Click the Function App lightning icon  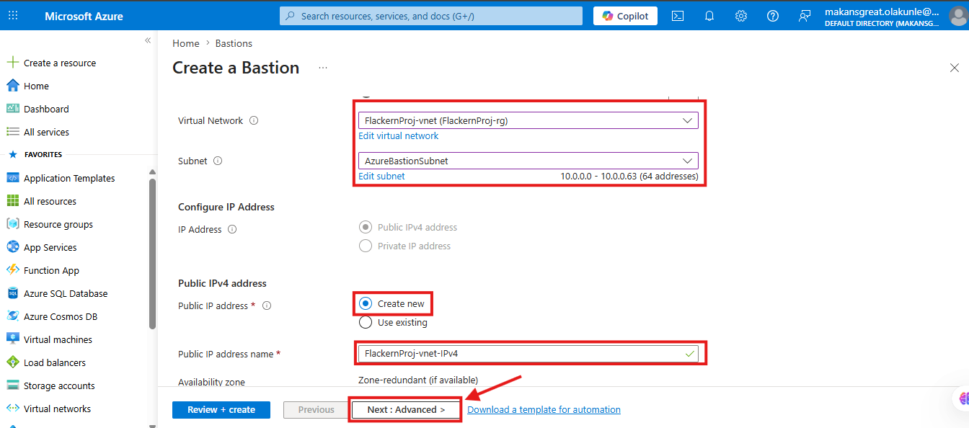[12, 270]
